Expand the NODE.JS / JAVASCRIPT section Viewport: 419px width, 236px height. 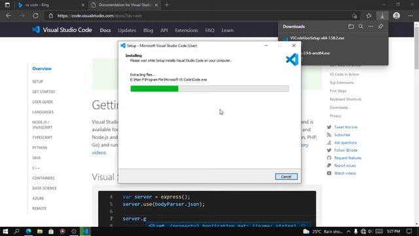(x=42, y=125)
